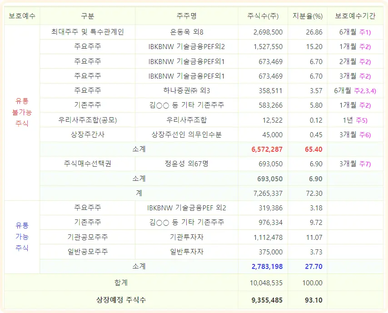The height and width of the screenshot is (313, 388).
Task: Click the 기관투자자 shareholder cell
Action: pyautogui.click(x=187, y=236)
